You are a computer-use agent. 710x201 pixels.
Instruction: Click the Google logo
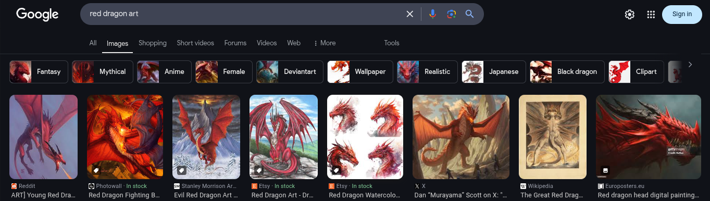(x=37, y=14)
